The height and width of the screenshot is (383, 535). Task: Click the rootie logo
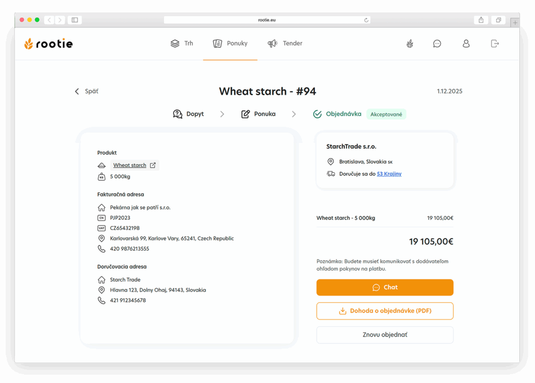(x=49, y=44)
